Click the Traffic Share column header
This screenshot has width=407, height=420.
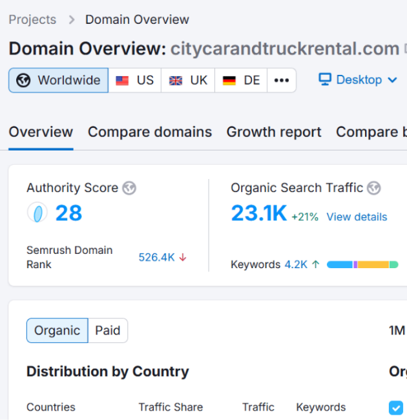point(171,407)
